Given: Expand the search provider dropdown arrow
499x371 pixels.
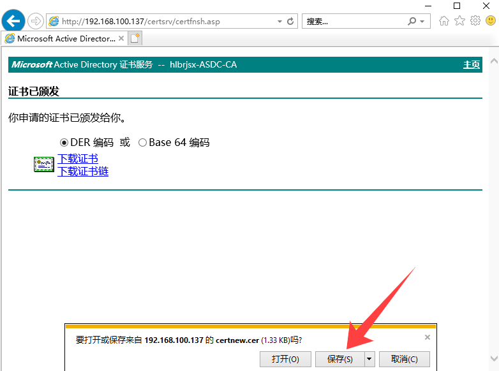Looking at the screenshot, I should (x=422, y=21).
